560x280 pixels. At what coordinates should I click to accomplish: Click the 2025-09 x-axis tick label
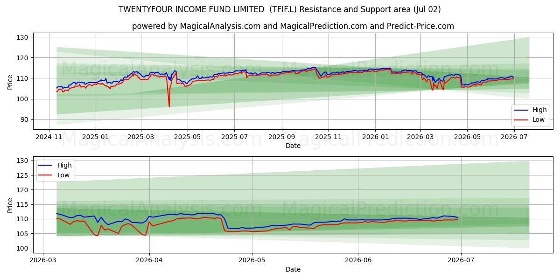tap(281, 138)
